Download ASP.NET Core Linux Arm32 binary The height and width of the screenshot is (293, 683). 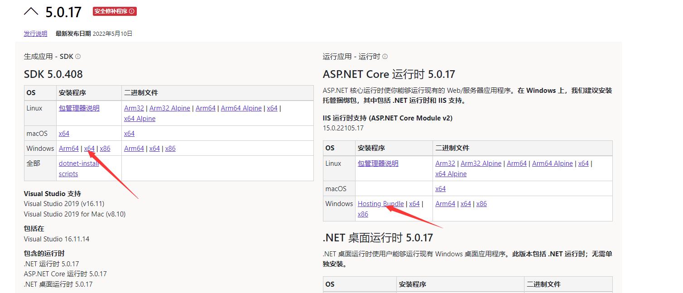[x=445, y=163]
